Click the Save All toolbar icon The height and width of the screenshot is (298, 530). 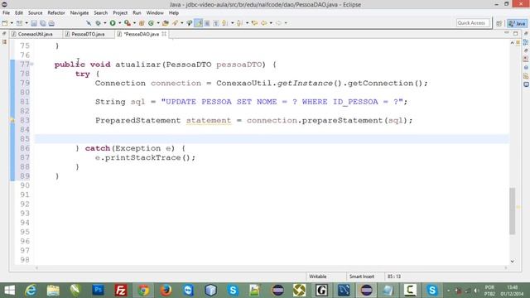[x=42, y=23]
